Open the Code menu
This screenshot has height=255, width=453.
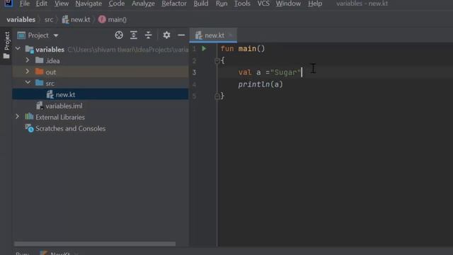(116, 4)
